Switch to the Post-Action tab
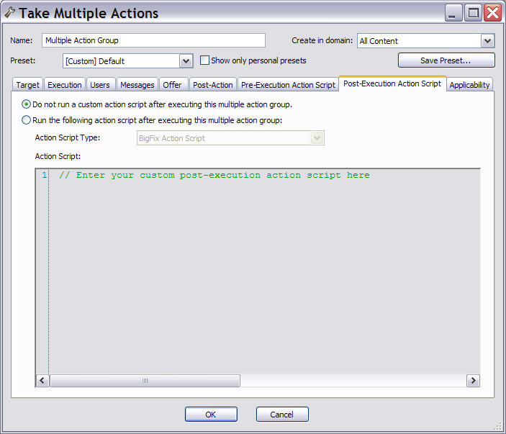The width and height of the screenshot is (506, 434). (x=213, y=85)
